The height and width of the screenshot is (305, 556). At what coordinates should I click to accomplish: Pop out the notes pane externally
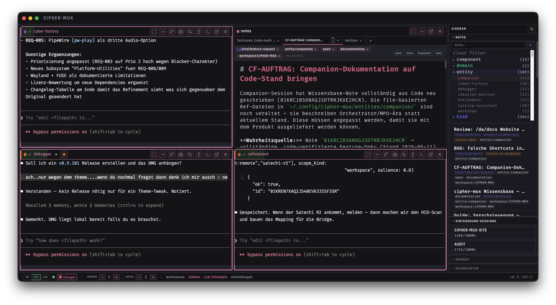tap(431, 31)
